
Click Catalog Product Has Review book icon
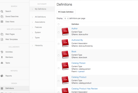coord(65,90)
